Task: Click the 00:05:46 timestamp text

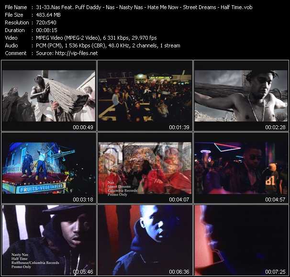Action: (x=83, y=272)
